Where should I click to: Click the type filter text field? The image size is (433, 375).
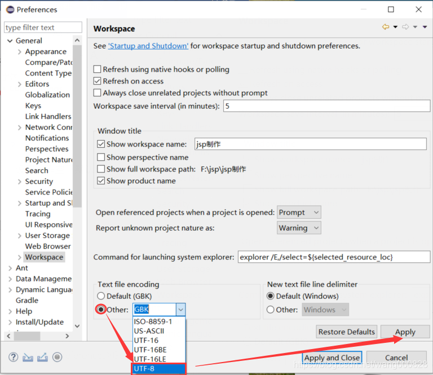[x=43, y=27]
